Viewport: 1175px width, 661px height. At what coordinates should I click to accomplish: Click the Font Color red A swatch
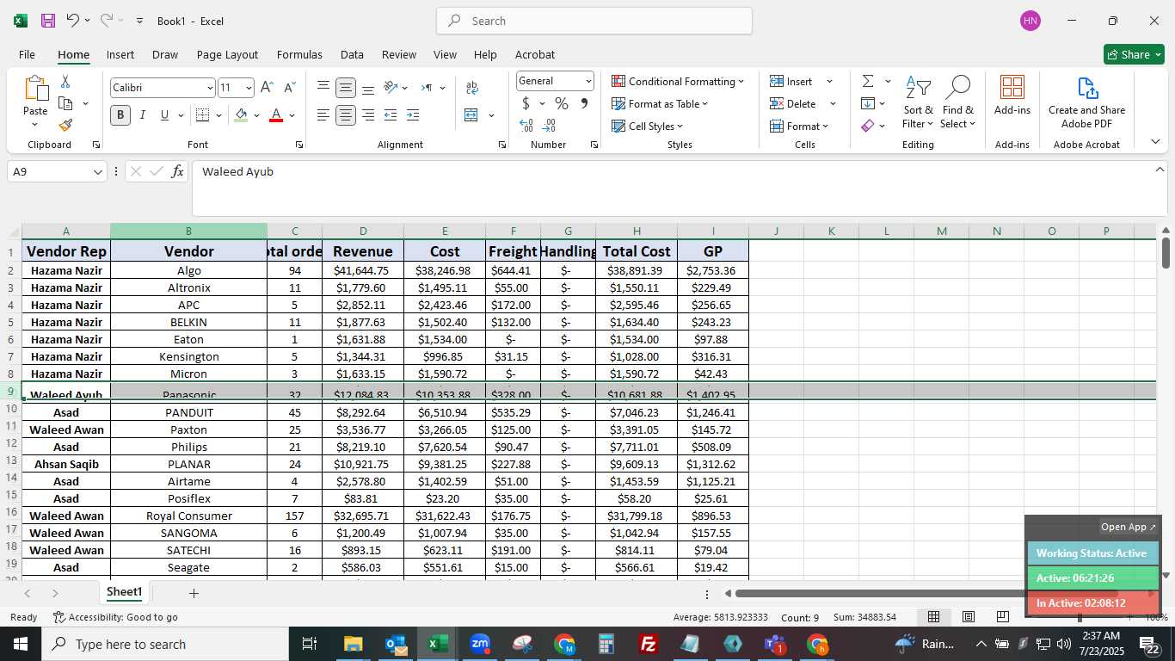click(276, 115)
